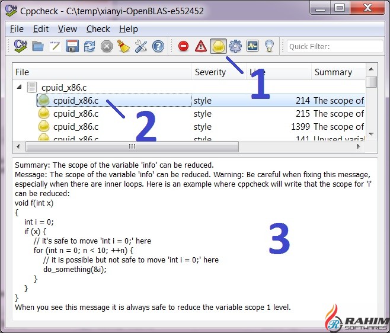Click the vertical scrollbar thumb in results
390x333 pixels.
tap(372, 82)
